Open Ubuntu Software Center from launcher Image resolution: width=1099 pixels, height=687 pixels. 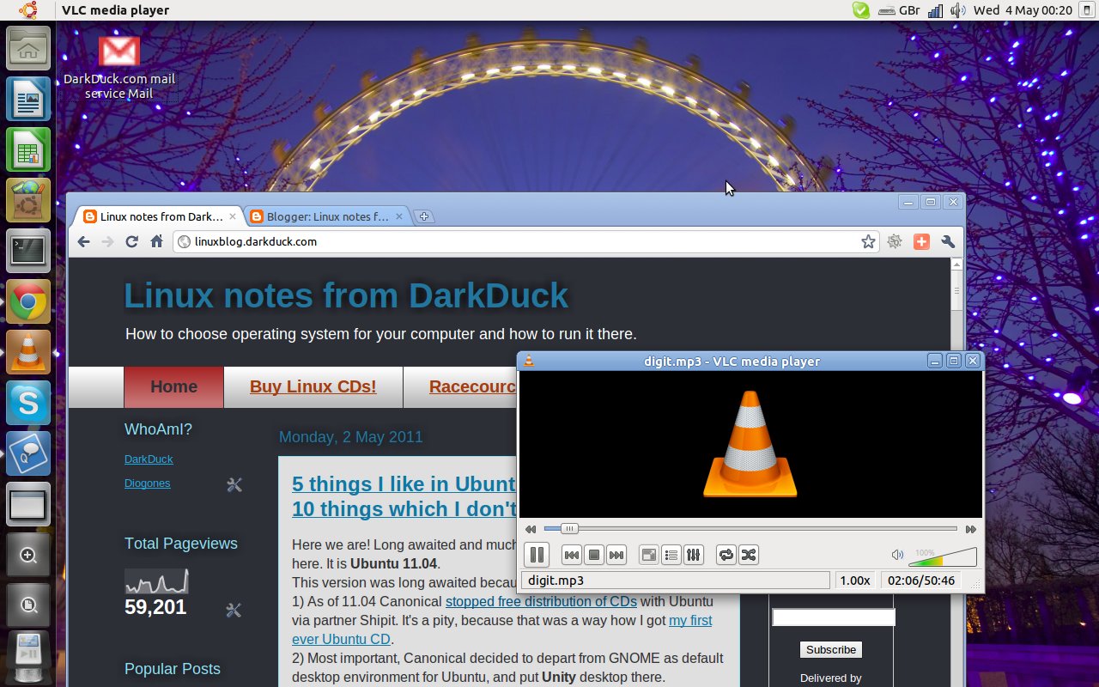[28, 200]
